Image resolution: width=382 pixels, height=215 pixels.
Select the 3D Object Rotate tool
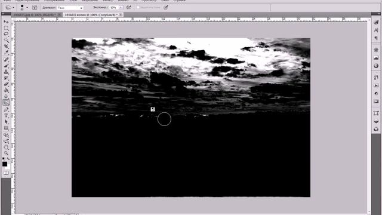(6, 135)
